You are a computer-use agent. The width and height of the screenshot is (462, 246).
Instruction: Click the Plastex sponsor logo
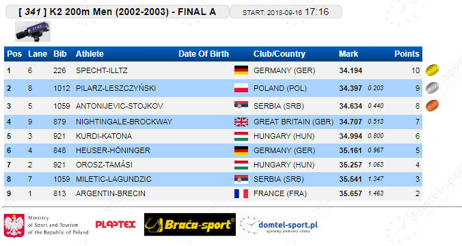click(116, 225)
